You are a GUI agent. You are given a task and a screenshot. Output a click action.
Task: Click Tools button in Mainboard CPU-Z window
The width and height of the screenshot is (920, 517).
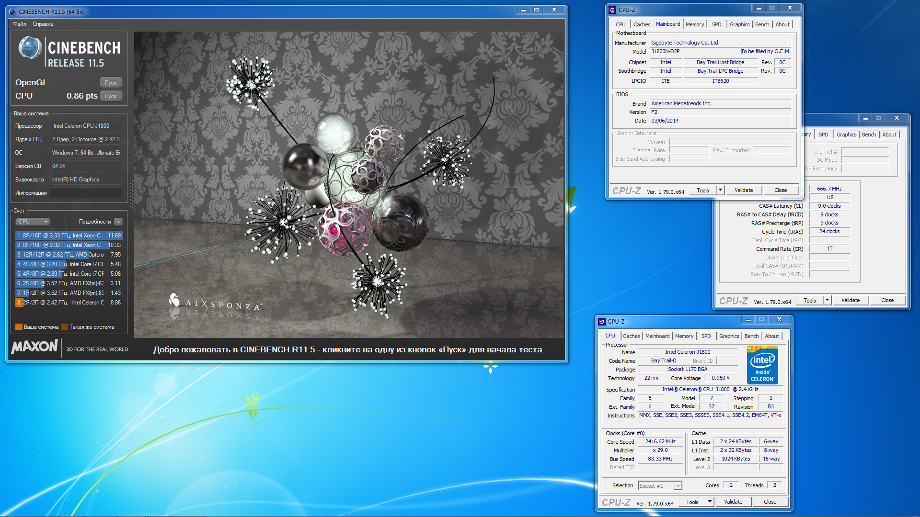tap(703, 190)
